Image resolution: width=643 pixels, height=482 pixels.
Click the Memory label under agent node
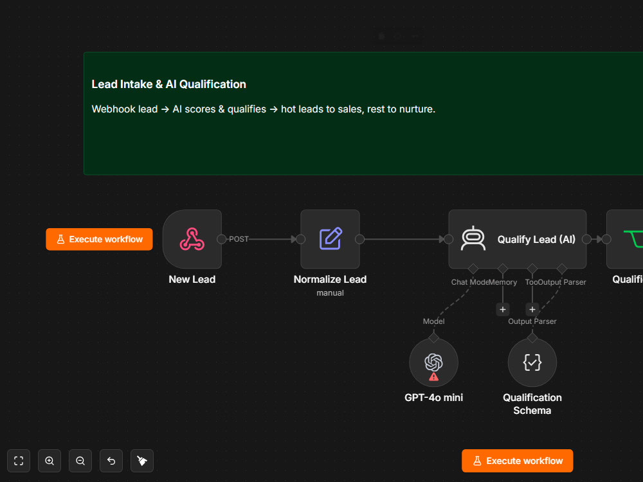click(x=503, y=282)
